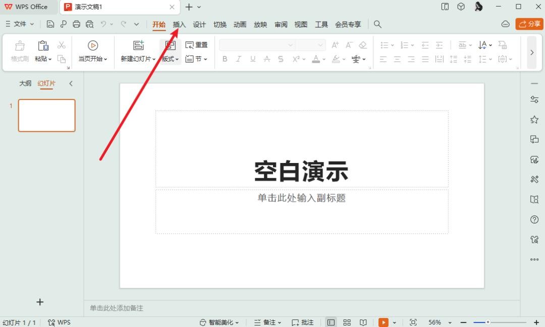Click the Save icon in quick access toolbar
This screenshot has width=545, height=327.
click(x=50, y=24)
